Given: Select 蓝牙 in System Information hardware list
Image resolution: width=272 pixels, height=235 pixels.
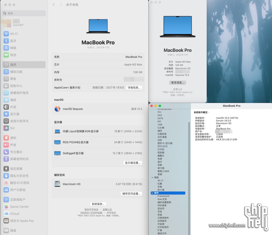Looking at the screenshot, I should 160,162.
